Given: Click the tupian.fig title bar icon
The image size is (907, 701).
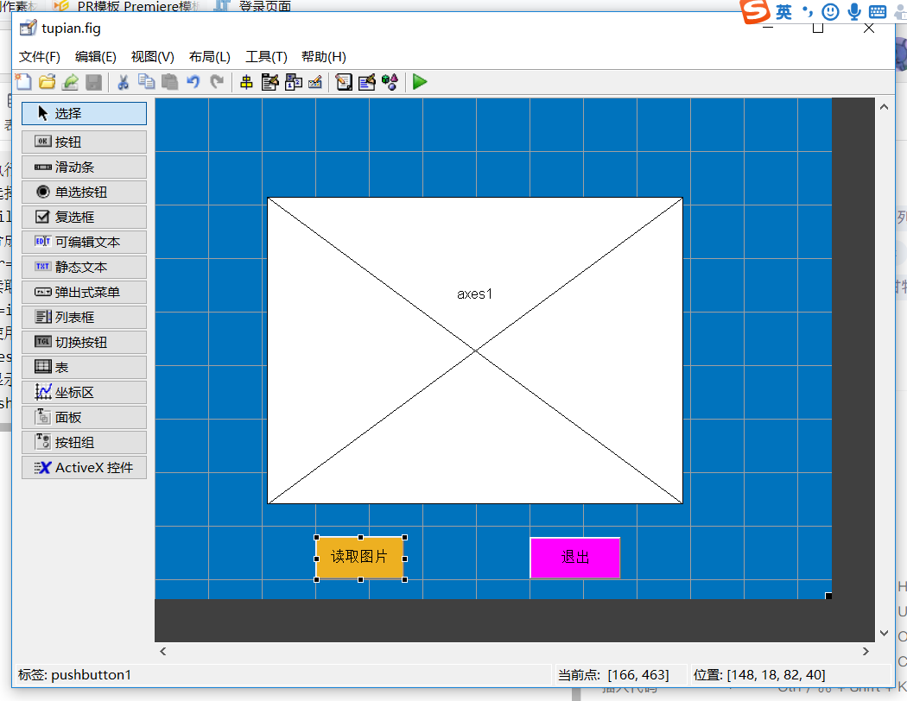Looking at the screenshot, I should click(28, 28).
